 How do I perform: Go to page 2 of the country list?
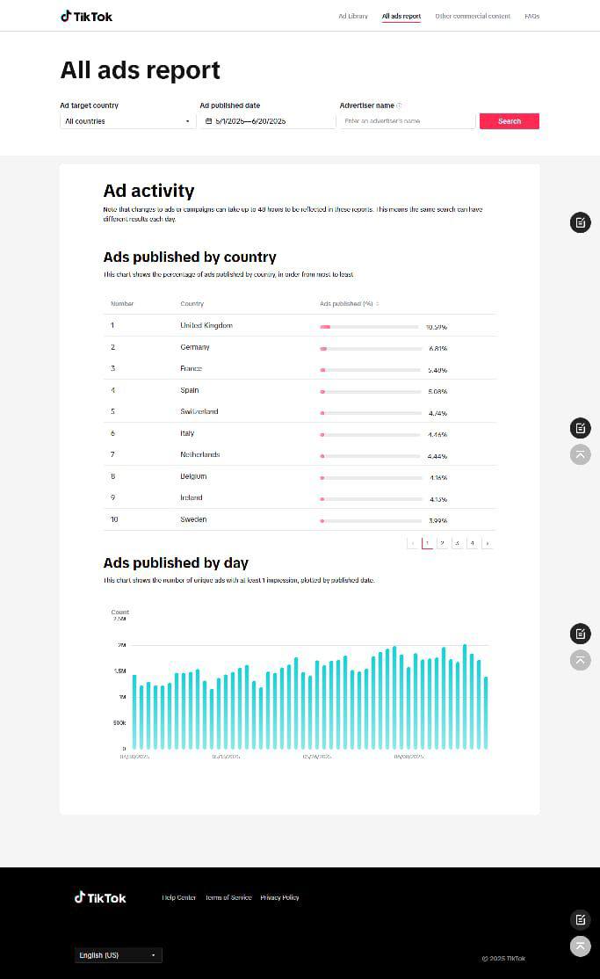pyautogui.click(x=442, y=543)
